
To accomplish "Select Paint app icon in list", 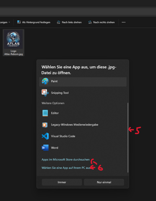I will tap(45, 81).
